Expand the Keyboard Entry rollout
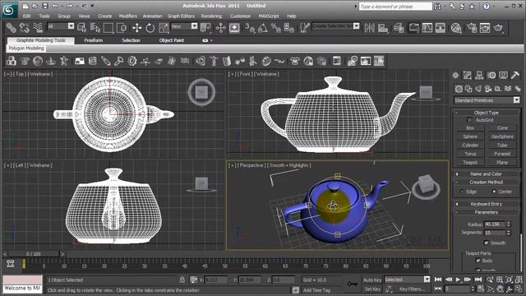This screenshot has width=526, height=296. click(x=487, y=204)
